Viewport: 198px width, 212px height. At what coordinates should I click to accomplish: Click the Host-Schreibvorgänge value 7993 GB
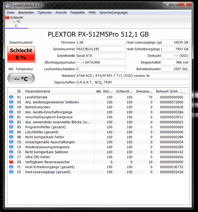(176, 49)
